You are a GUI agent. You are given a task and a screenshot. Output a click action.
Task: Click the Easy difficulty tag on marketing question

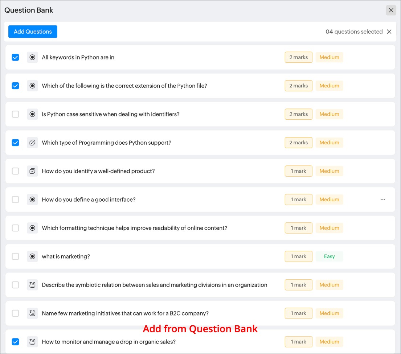tap(329, 256)
